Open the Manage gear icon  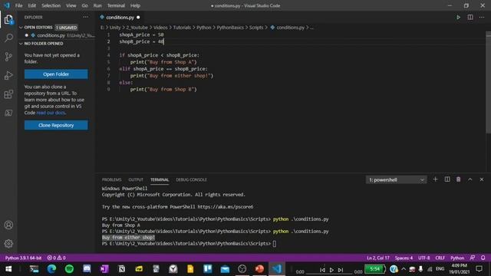point(8,244)
